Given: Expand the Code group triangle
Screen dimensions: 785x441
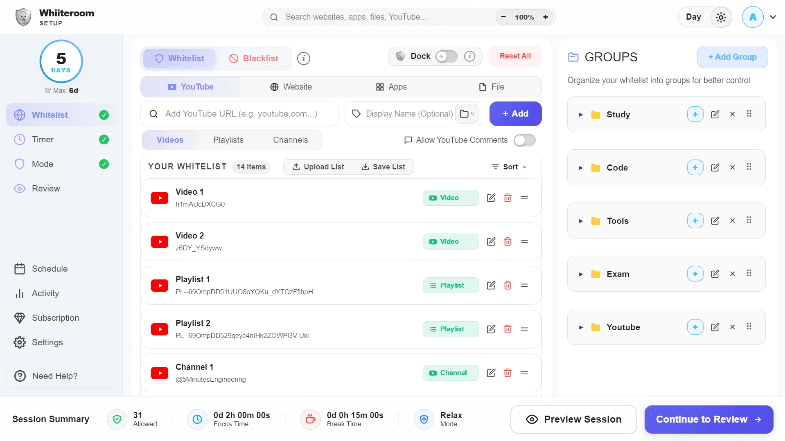Looking at the screenshot, I should (580, 168).
